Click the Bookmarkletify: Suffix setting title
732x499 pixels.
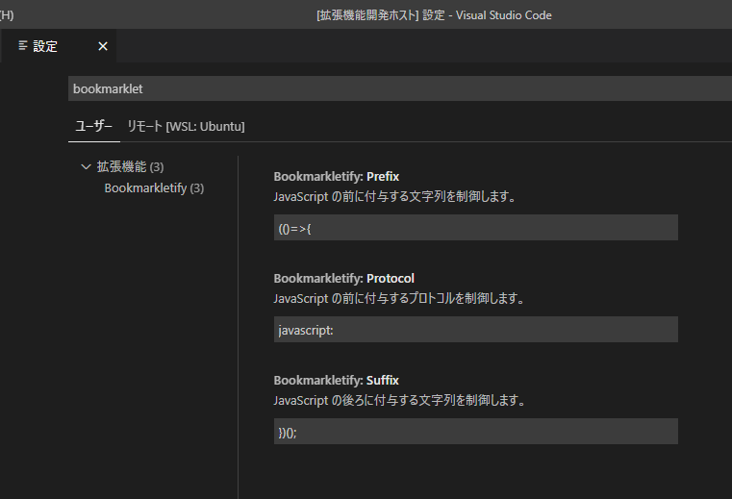336,380
